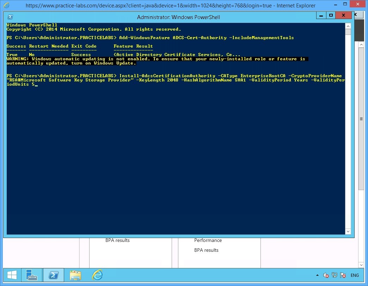Image resolution: width=368 pixels, height=286 pixels.
Task: Click BPA results under Performance
Action: [206, 250]
